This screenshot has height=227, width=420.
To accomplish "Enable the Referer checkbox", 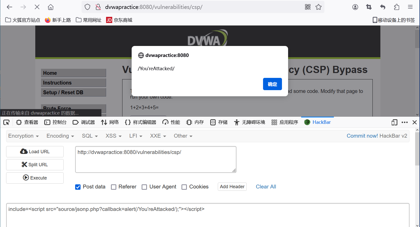I will (114, 187).
